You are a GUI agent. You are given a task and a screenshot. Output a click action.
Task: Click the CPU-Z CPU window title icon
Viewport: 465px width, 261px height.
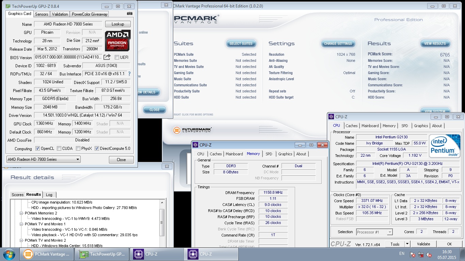331,117
